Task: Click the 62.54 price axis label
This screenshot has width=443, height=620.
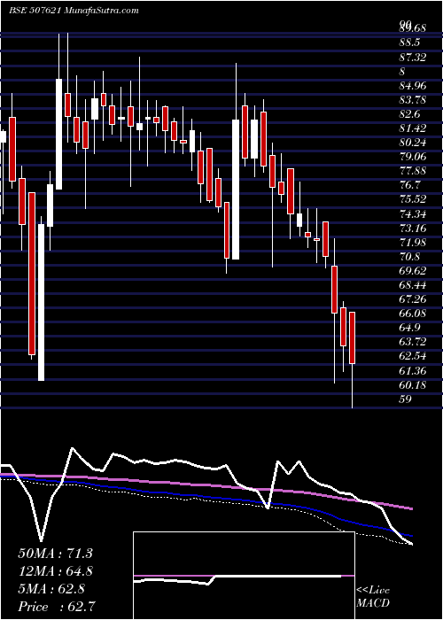Action: click(x=413, y=356)
